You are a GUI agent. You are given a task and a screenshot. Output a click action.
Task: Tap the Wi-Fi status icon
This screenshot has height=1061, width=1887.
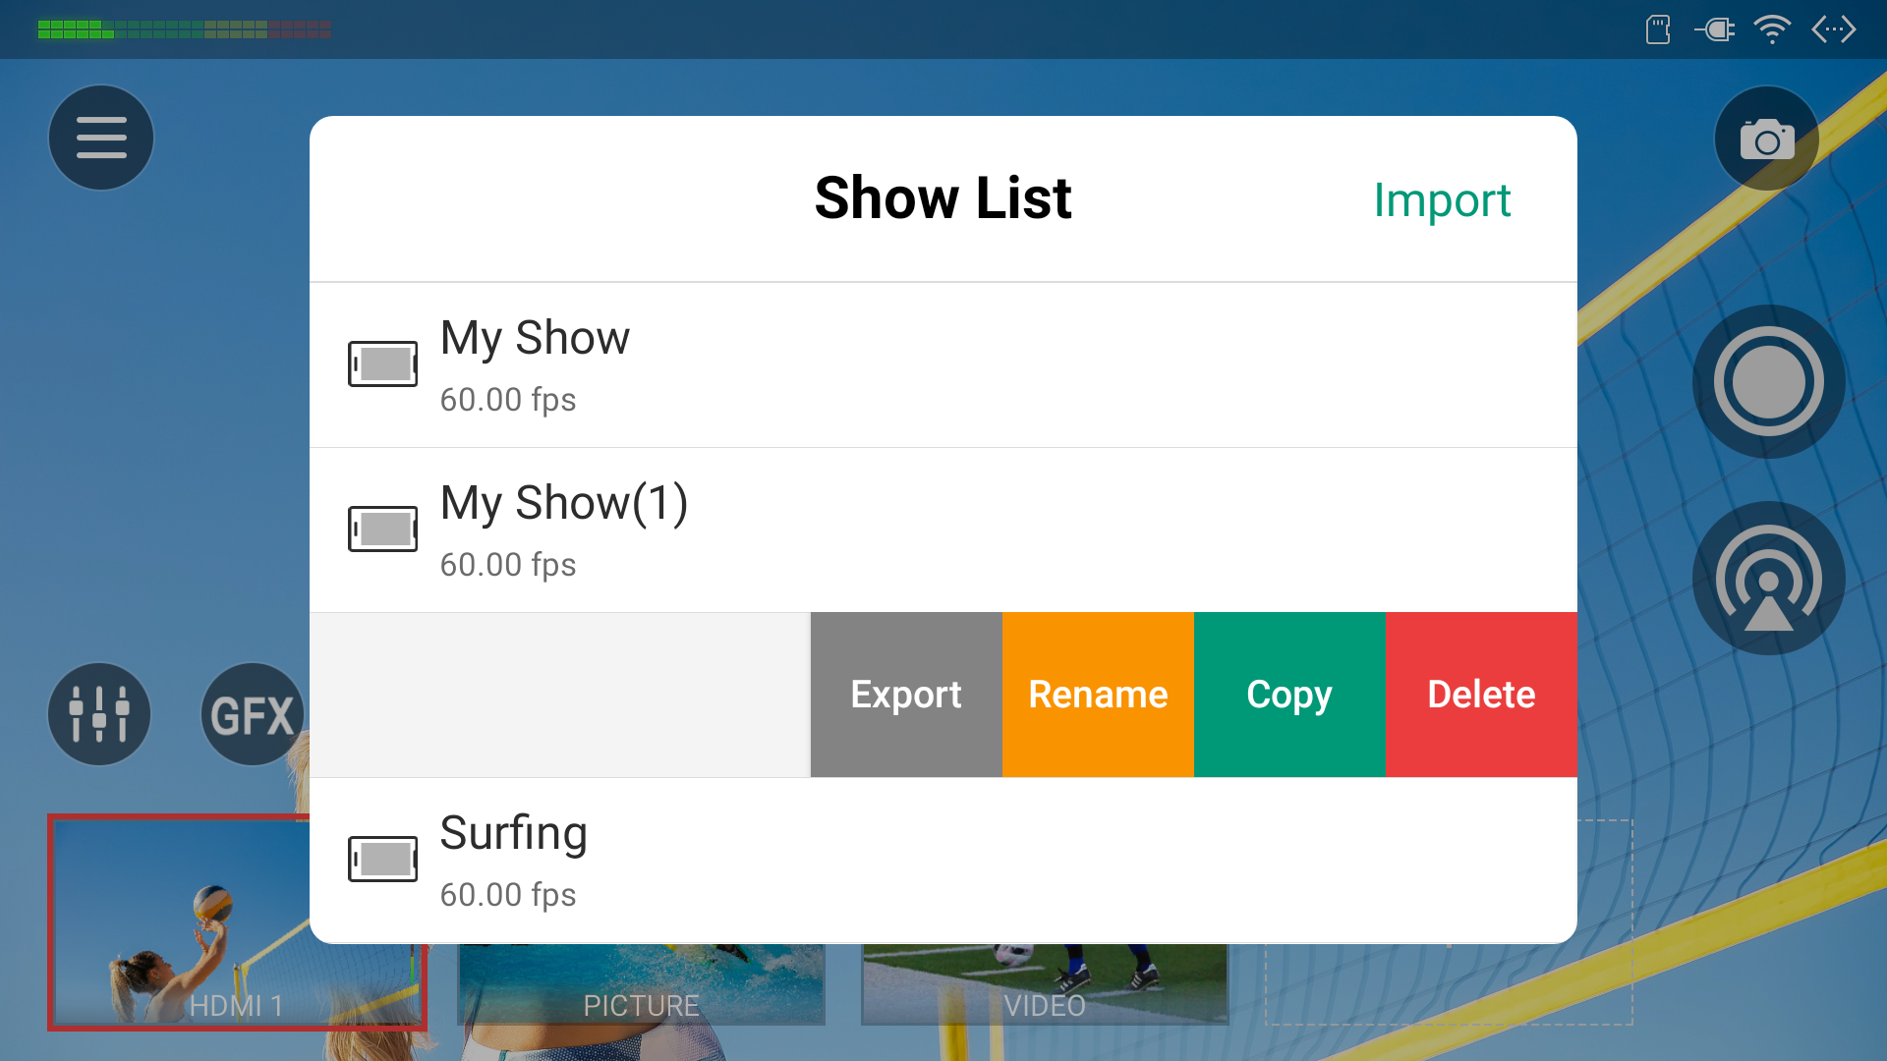pyautogui.click(x=1772, y=29)
